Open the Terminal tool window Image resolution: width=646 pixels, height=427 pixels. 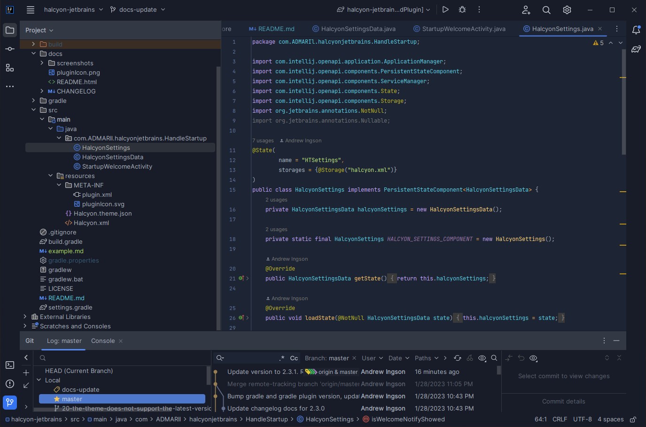[10, 365]
